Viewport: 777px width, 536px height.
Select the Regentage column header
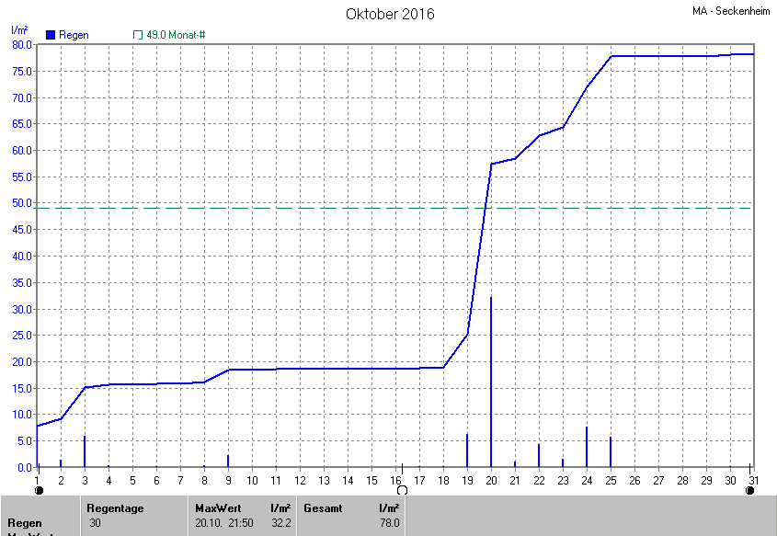click(117, 507)
